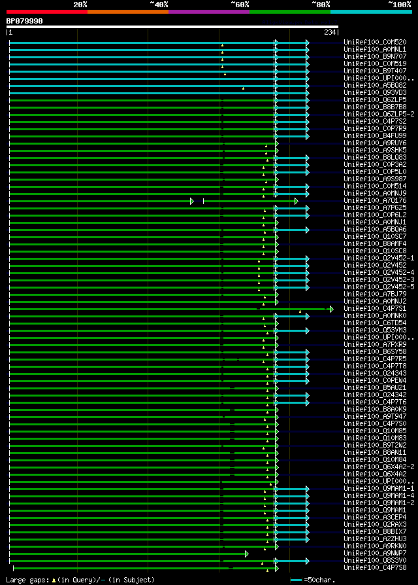Viewport: 418px width, 585px height.
Task: Select the UniRef100_A9RUY6 label
Action: pos(375,143)
